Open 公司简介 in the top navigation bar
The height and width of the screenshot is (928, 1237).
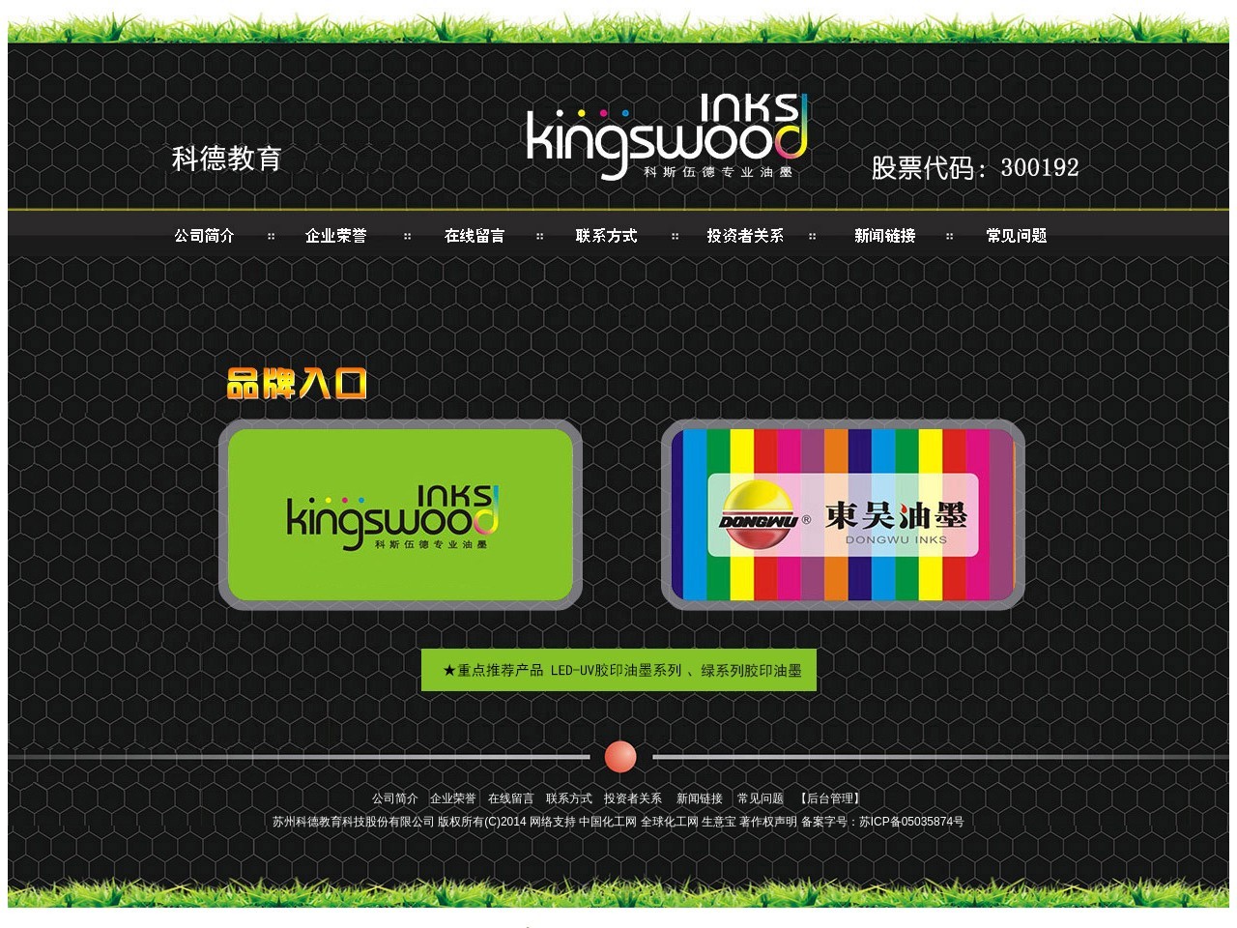point(204,236)
